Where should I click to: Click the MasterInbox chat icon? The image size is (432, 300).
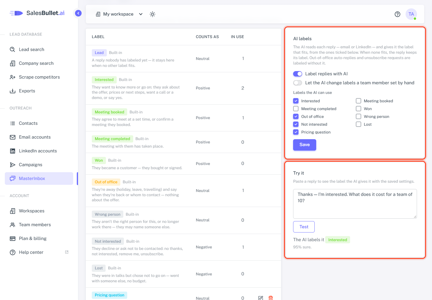[13, 178]
